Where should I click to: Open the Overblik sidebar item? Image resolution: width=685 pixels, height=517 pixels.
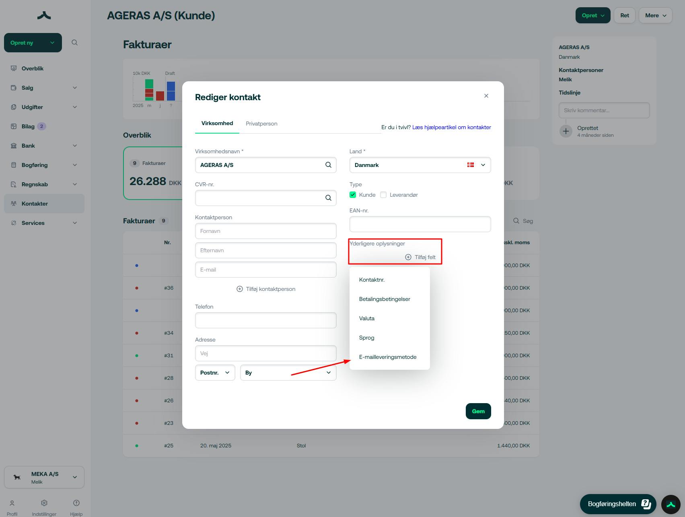pyautogui.click(x=44, y=68)
